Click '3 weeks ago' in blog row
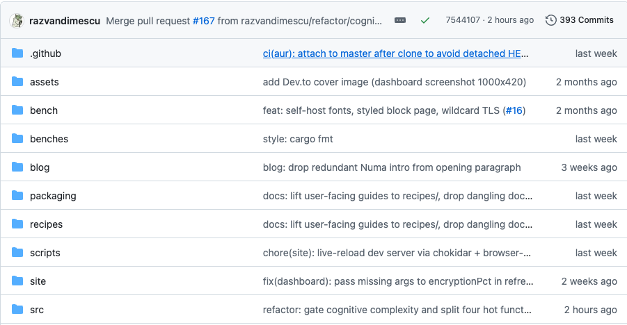This screenshot has height=325, width=627. click(589, 167)
